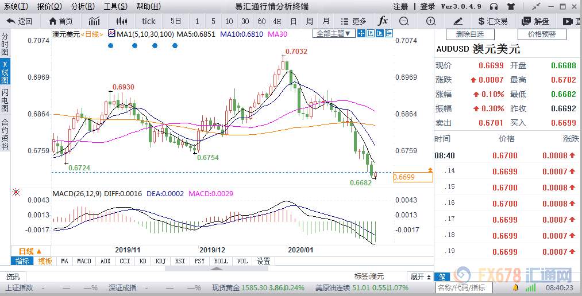Open the 工具(S) menu
The height and width of the screenshot is (296, 582).
pos(115,6)
